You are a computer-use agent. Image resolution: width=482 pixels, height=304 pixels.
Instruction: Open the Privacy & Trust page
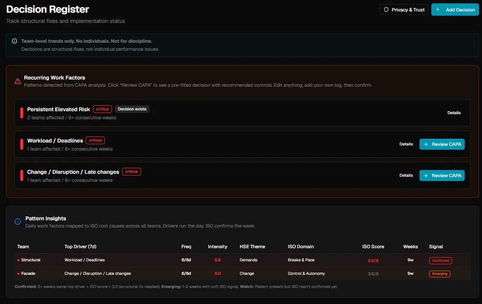coord(404,10)
